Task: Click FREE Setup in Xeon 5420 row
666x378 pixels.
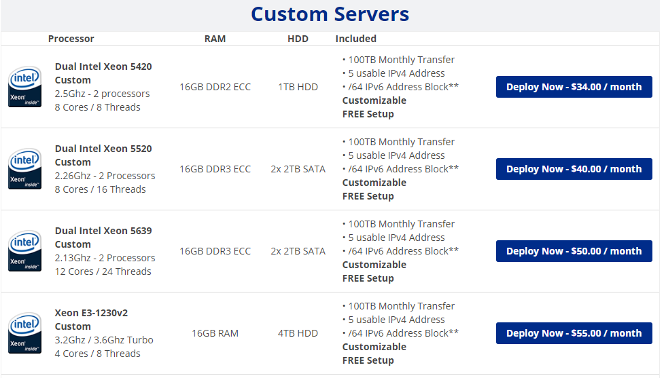Action: pos(368,115)
